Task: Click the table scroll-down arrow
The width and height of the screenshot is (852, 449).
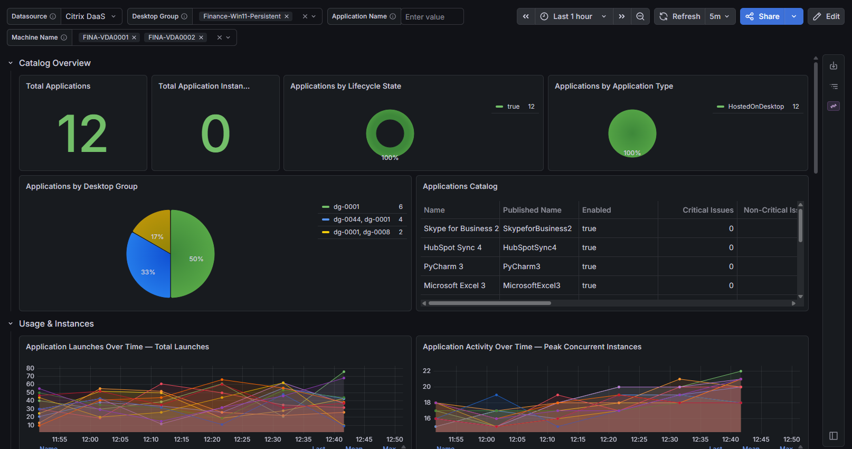Action: tap(800, 297)
